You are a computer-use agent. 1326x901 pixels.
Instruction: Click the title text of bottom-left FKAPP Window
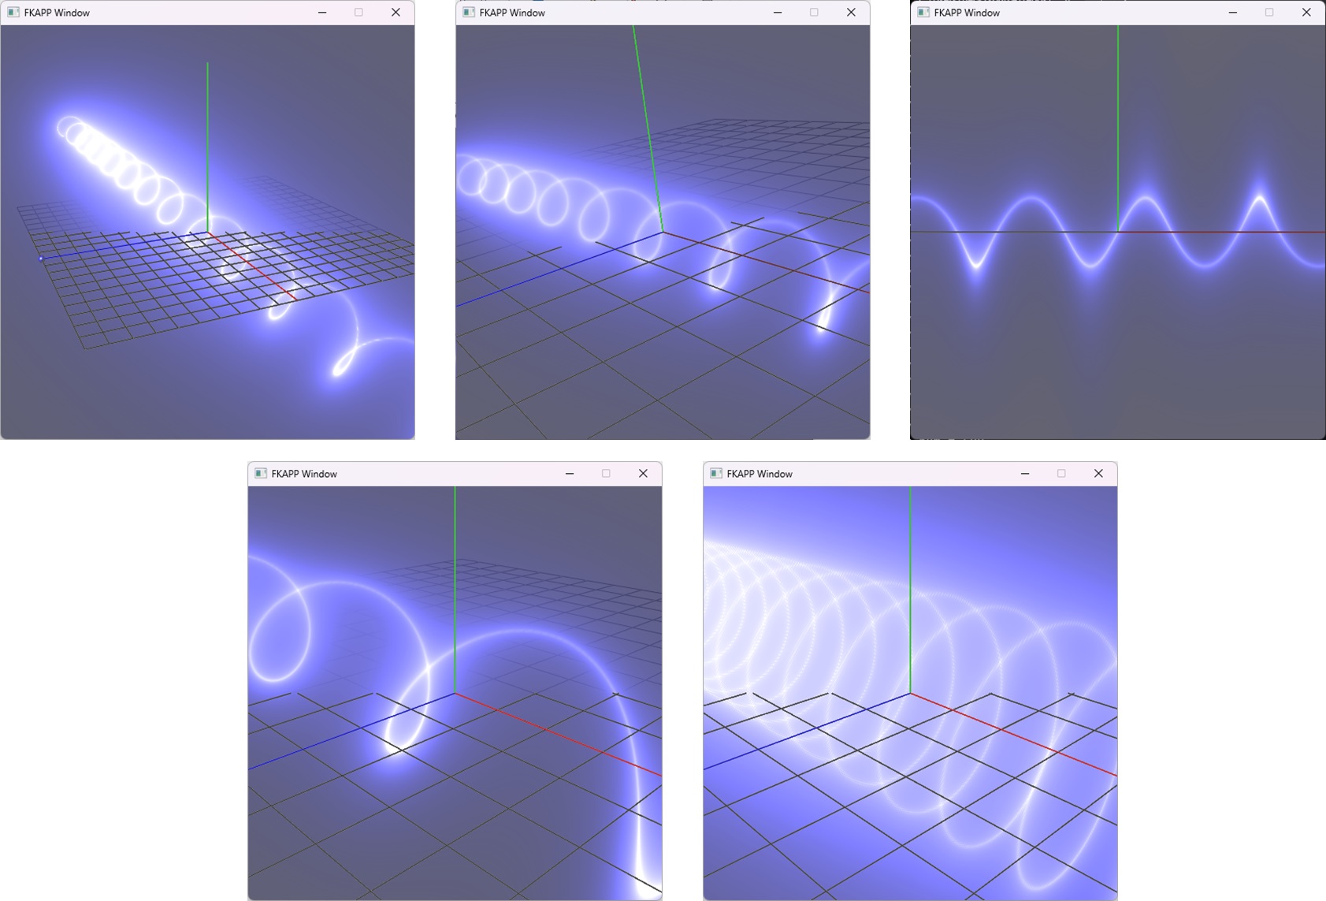(304, 474)
